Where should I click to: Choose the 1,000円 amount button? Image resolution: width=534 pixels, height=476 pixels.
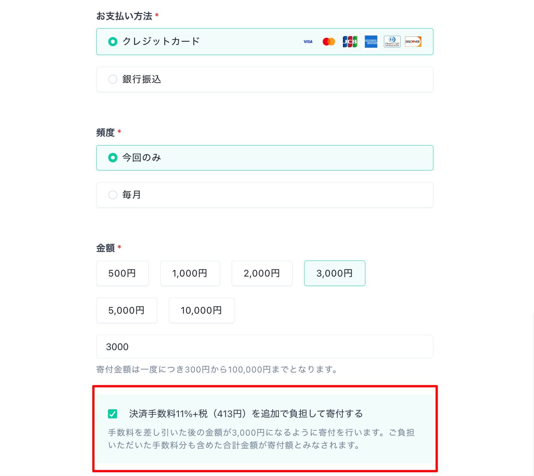[190, 273]
